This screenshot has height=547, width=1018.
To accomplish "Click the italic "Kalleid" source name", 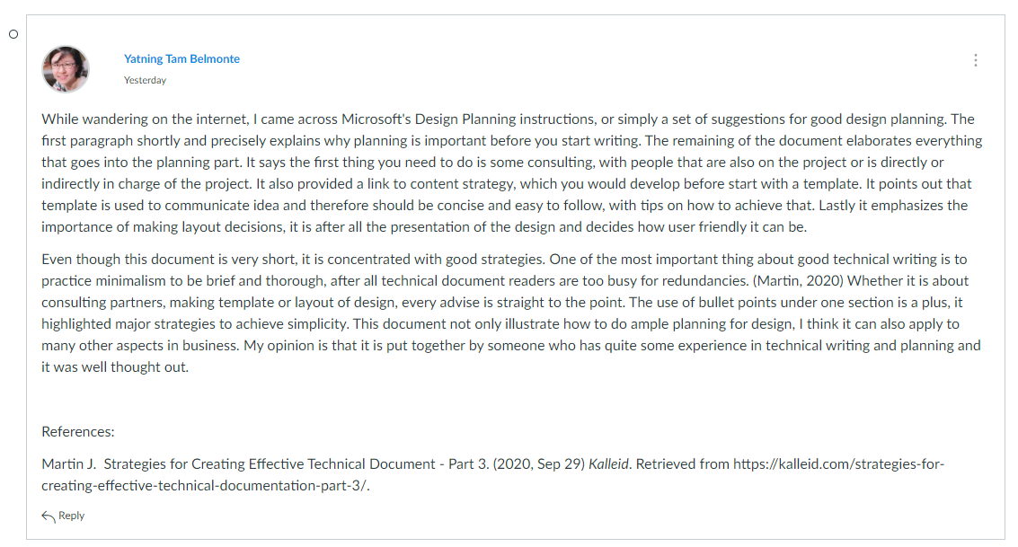I will pyautogui.click(x=608, y=464).
